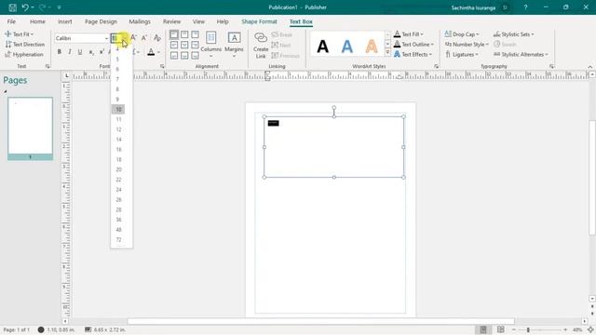The image size is (596, 335).
Task: Select Align Bottom Center alignment icon
Action: pyautogui.click(x=184, y=56)
